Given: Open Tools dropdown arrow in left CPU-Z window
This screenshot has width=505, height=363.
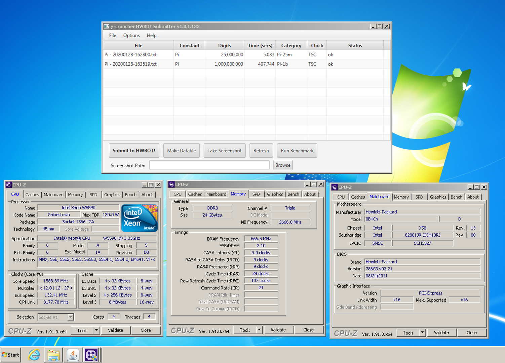Looking at the screenshot, I should pyautogui.click(x=96, y=330).
